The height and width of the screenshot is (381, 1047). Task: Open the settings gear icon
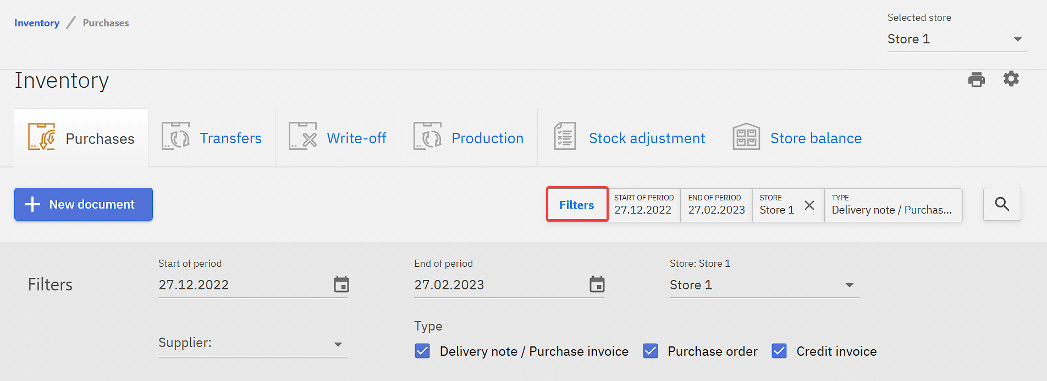pyautogui.click(x=1011, y=79)
